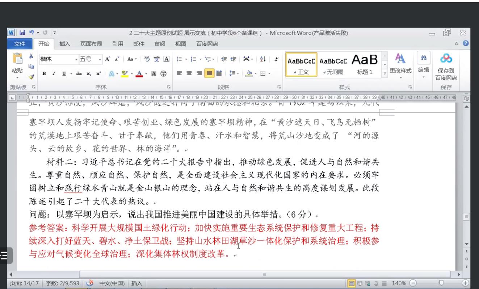Open the font name dropdown showing 楷体
The width and height of the screenshot is (479, 289).
(x=59, y=59)
